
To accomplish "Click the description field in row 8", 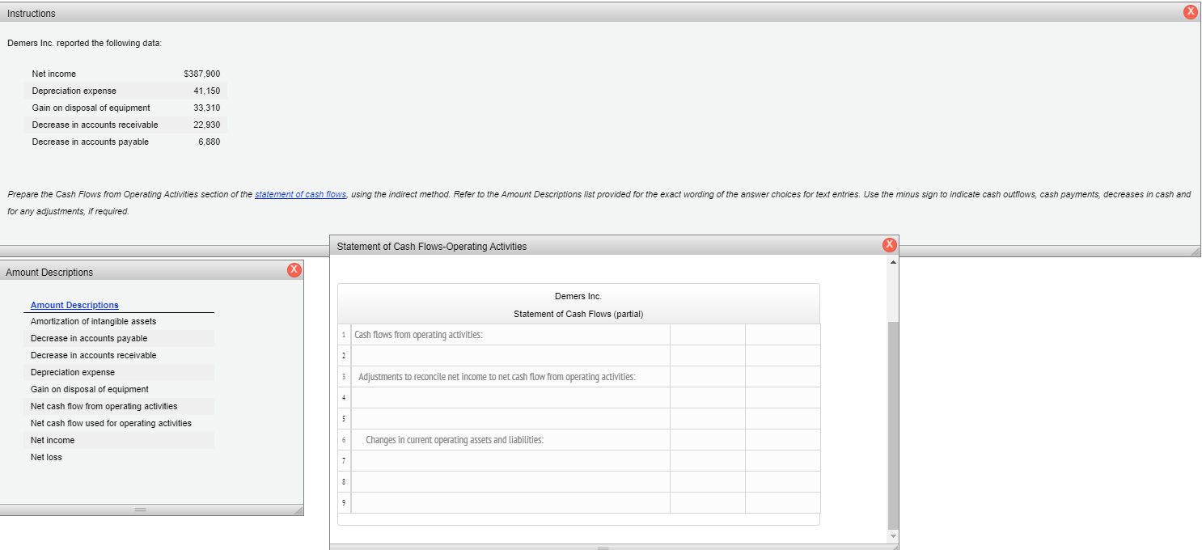I will 510,482.
